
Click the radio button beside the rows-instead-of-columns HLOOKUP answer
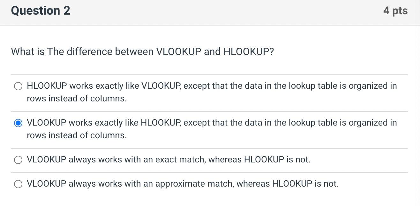click(x=19, y=86)
